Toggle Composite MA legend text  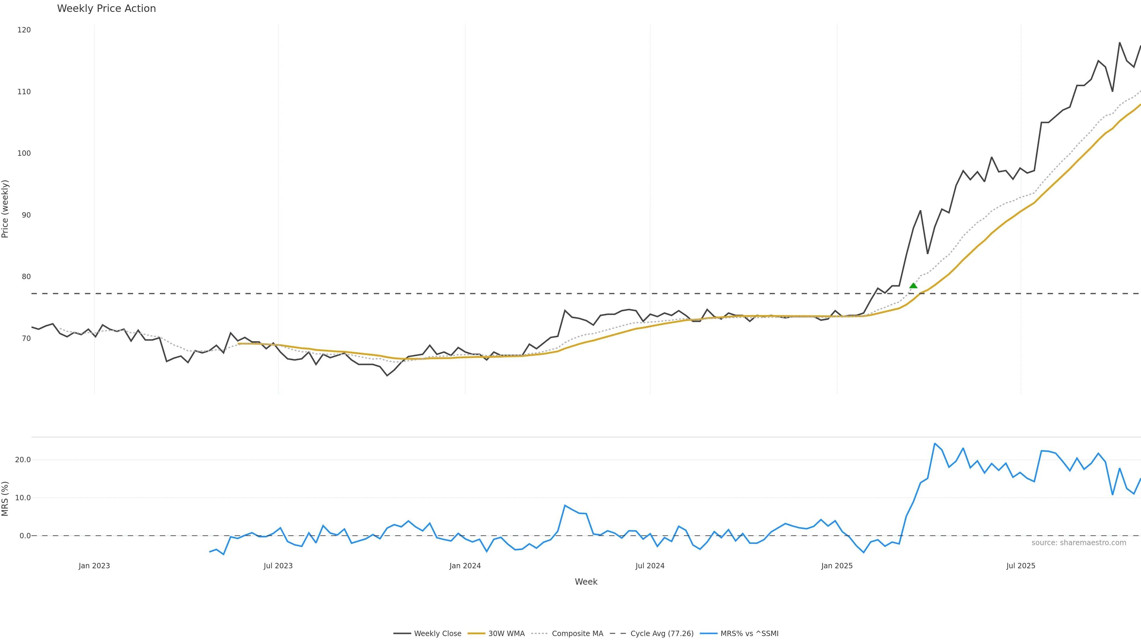(578, 634)
